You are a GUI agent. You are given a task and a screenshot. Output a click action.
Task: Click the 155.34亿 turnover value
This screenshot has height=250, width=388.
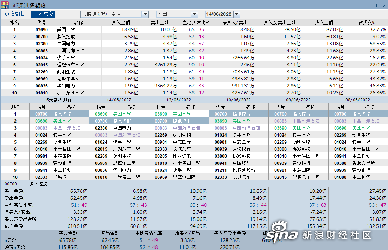click(x=316, y=226)
